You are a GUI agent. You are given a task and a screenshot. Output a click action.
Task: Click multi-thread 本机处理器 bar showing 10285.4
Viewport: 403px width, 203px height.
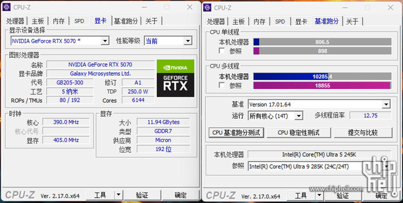point(322,77)
